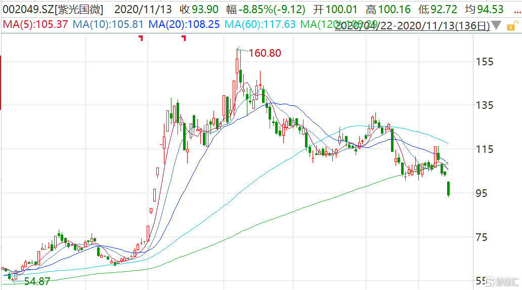522x290 pixels.
Task: Select the MA(5):105.37 indicator label
Action: pyautogui.click(x=35, y=24)
